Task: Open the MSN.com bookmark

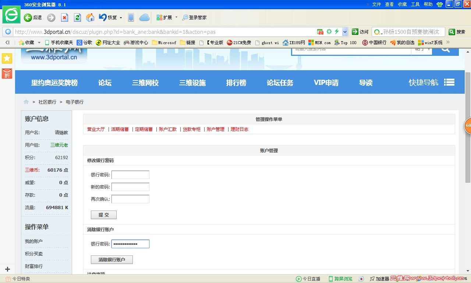Action: point(319,43)
